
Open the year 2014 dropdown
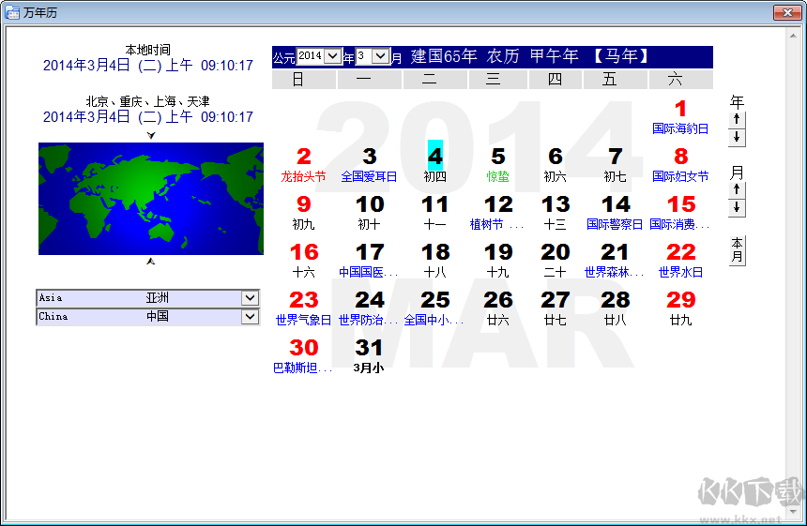333,55
